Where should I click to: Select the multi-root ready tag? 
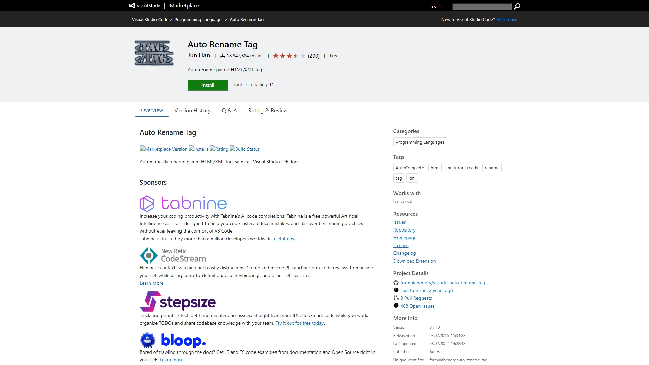(x=462, y=168)
